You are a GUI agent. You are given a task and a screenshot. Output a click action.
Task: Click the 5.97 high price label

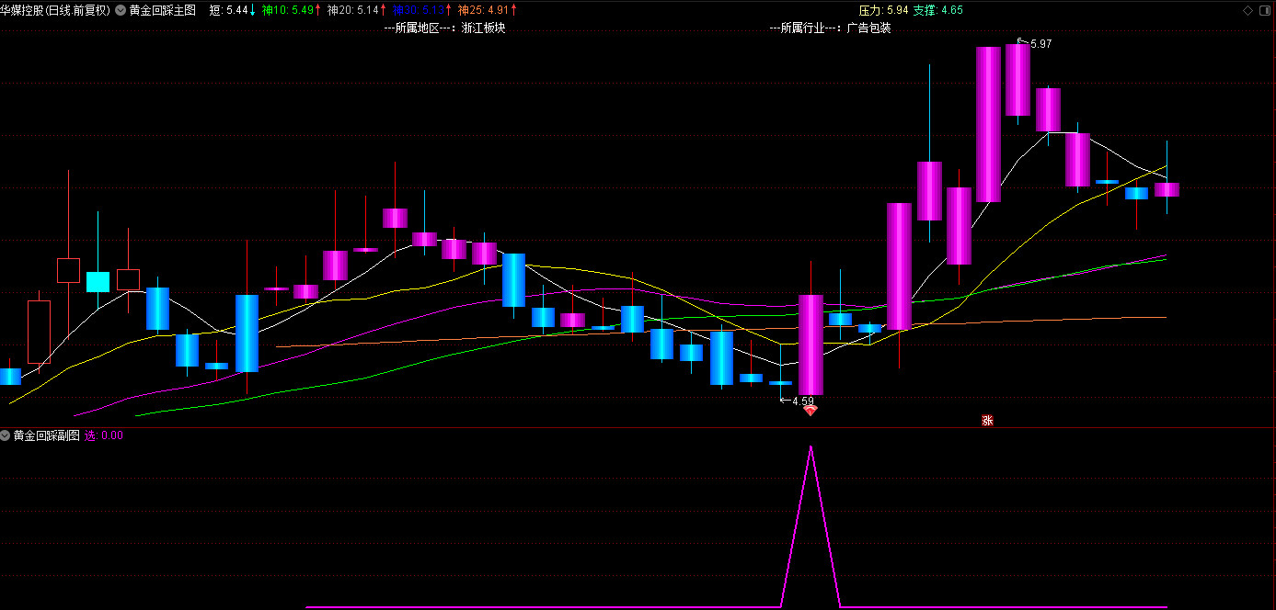(1040, 44)
